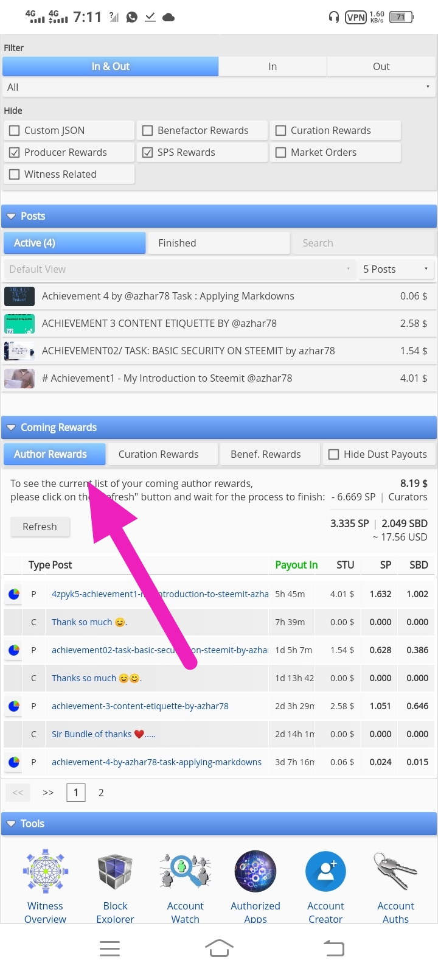
Task: Open "Thanks so much" comment link
Action: click(97, 678)
